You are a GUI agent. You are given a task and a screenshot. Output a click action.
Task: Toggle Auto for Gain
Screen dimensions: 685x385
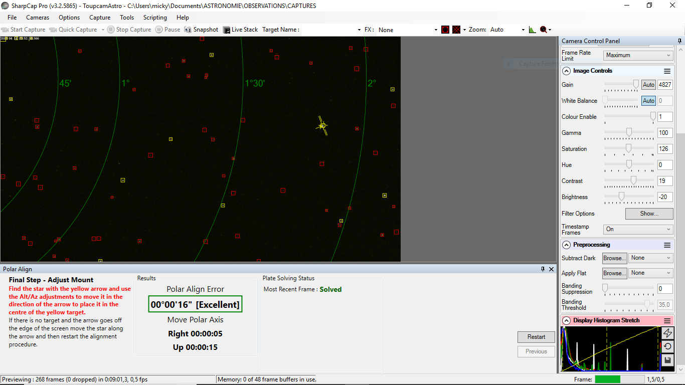click(x=648, y=85)
